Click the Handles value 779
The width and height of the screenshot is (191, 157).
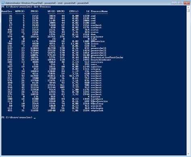[10, 37]
